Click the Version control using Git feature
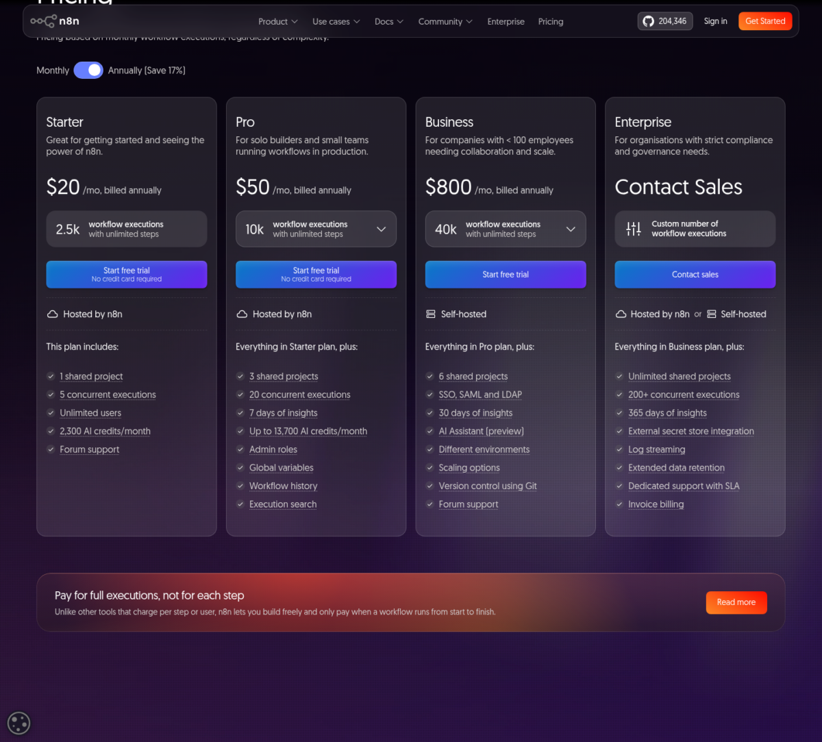 click(x=488, y=486)
